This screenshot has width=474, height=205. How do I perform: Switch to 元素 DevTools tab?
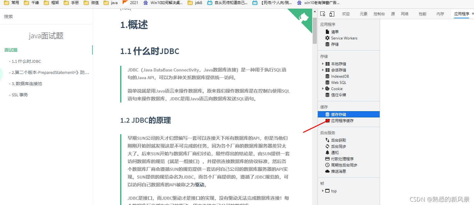(x=364, y=14)
